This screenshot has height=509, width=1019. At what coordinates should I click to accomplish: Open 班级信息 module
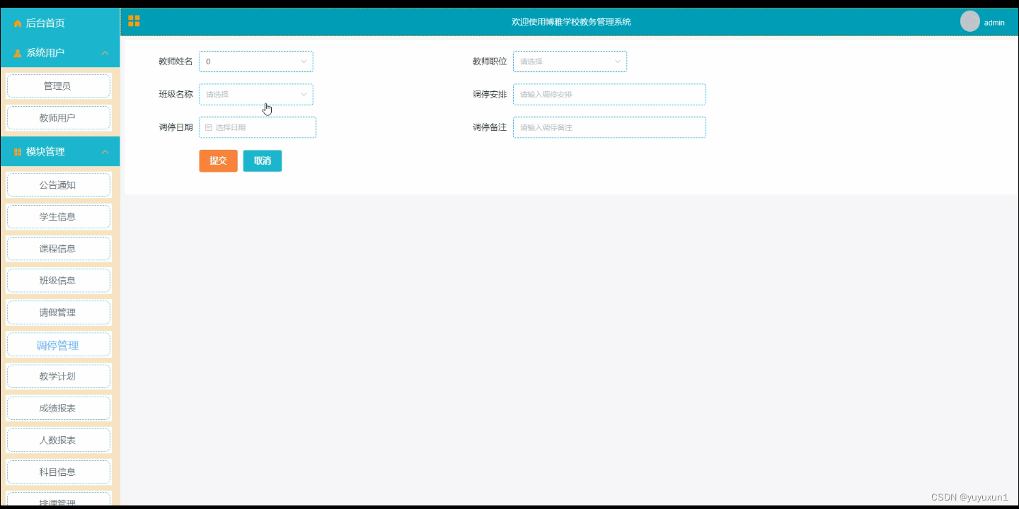tap(59, 280)
